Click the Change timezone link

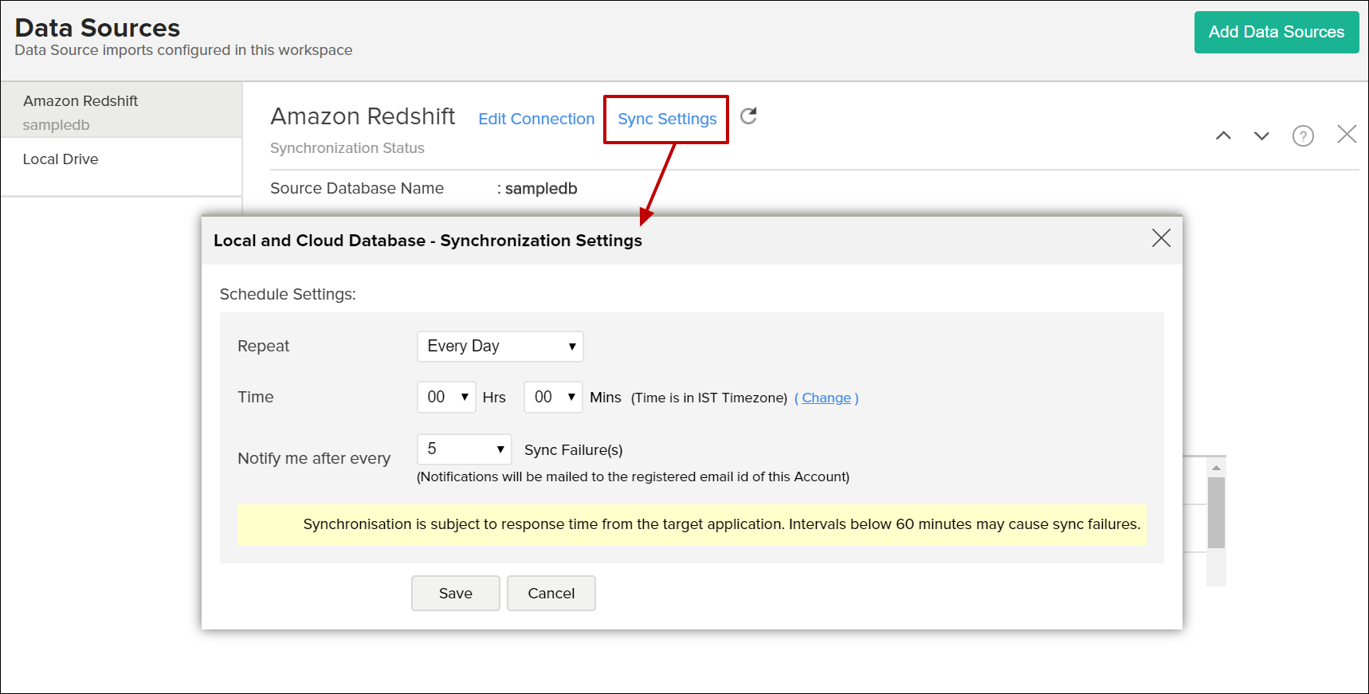pyautogui.click(x=826, y=398)
